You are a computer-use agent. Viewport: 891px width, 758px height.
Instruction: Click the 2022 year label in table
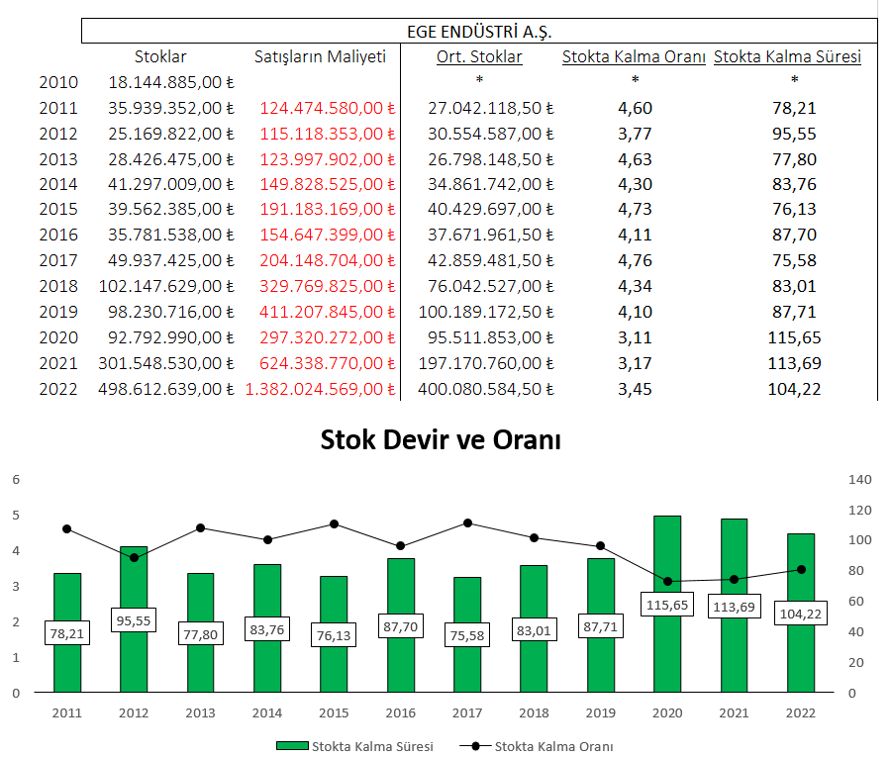58,389
